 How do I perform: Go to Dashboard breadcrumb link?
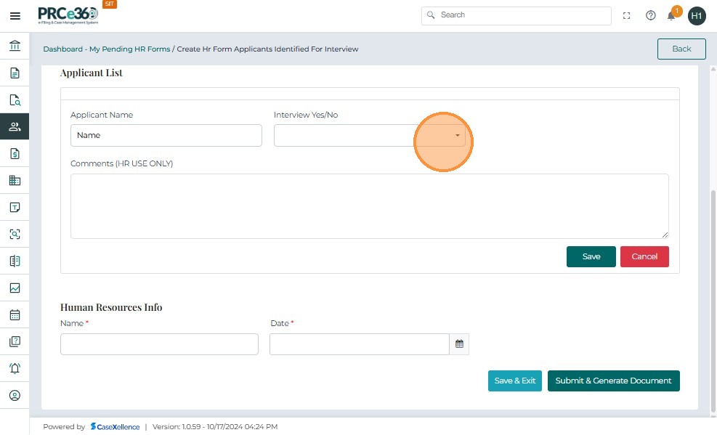click(x=62, y=49)
